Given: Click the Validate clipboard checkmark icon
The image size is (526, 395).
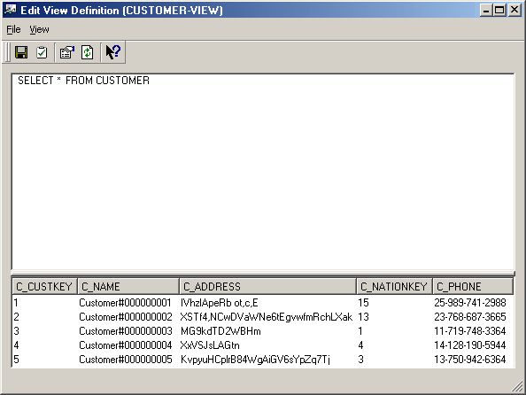Looking at the screenshot, I should (x=42, y=52).
